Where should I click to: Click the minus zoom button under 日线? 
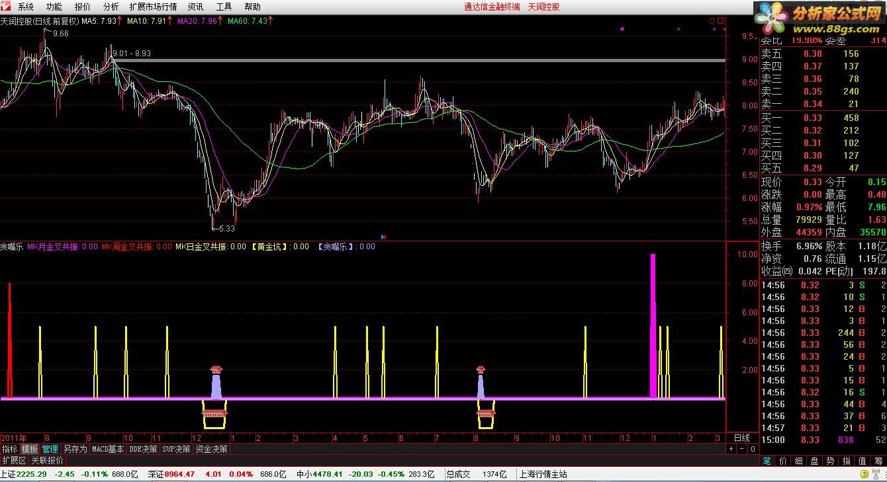pos(741,449)
